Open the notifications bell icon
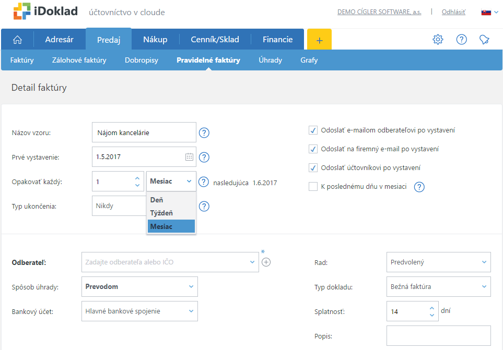This screenshot has width=503, height=350. pos(485,40)
